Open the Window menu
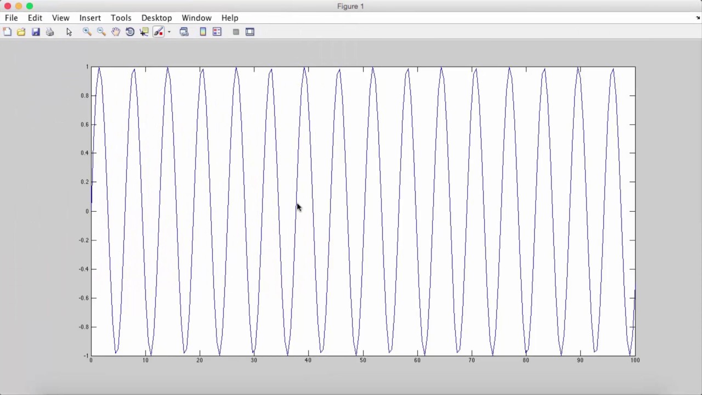702x395 pixels. 196,18
